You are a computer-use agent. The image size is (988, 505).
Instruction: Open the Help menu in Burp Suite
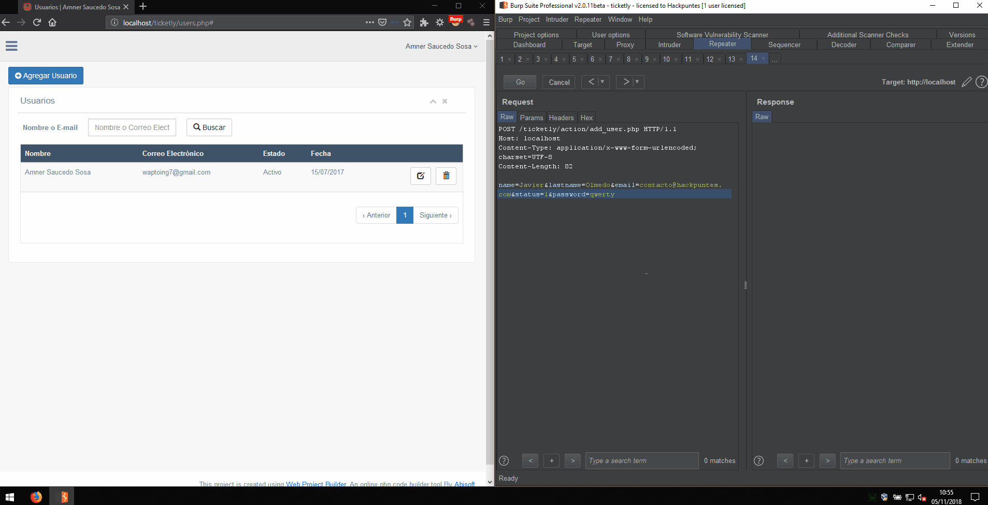(646, 19)
